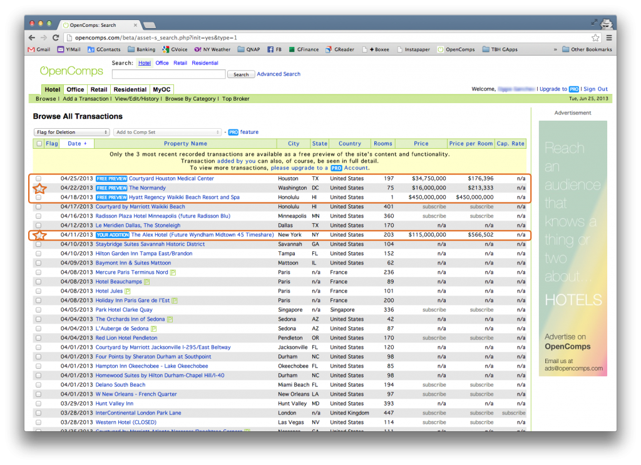This screenshot has width=641, height=465.
Task: Open the Chrome menu icon
Action: pos(608,38)
